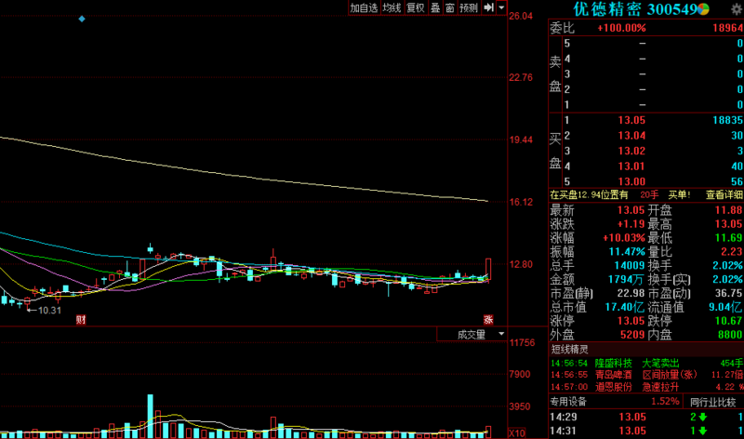This screenshot has height=439, width=744.
Task: Click the 短线精灵 panel header
Action: pyautogui.click(x=569, y=350)
